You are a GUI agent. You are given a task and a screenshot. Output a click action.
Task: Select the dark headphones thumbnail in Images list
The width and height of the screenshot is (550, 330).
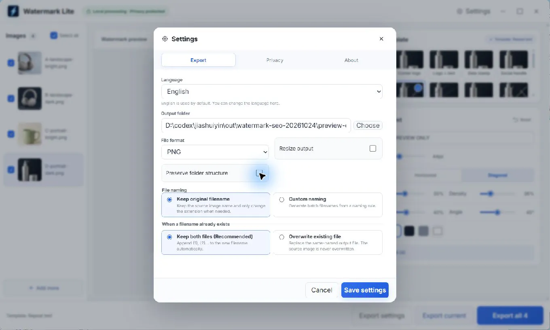click(x=30, y=98)
